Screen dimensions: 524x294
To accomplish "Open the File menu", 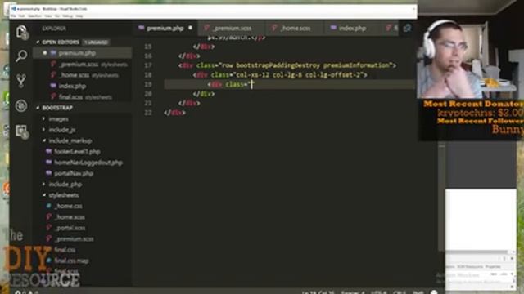I will click(13, 16).
